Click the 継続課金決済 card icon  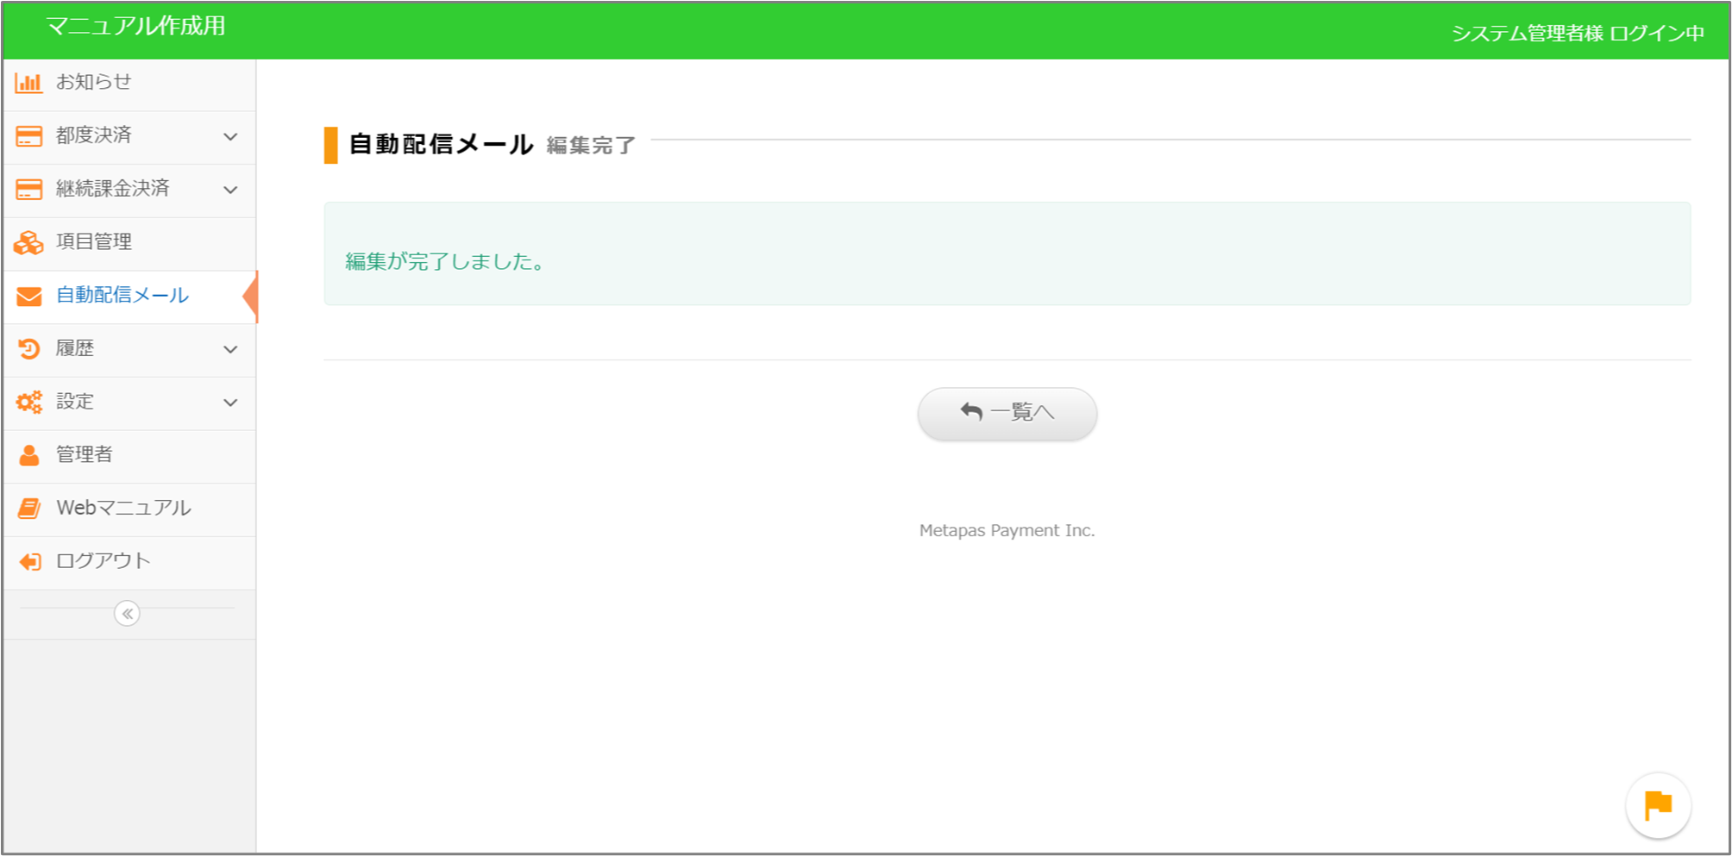28,190
